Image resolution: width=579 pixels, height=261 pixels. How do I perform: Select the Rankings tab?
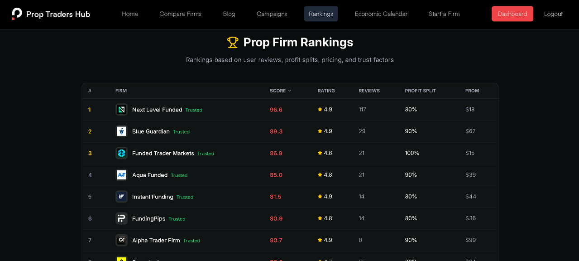click(321, 14)
